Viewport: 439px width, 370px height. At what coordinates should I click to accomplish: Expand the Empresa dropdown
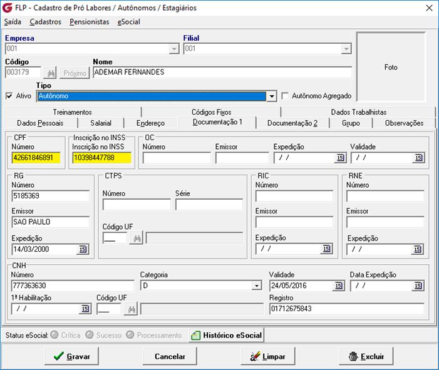(174, 49)
